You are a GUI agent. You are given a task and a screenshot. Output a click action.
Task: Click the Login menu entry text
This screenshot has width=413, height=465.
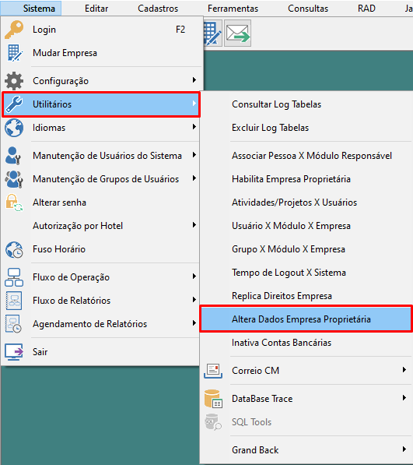coord(44,30)
